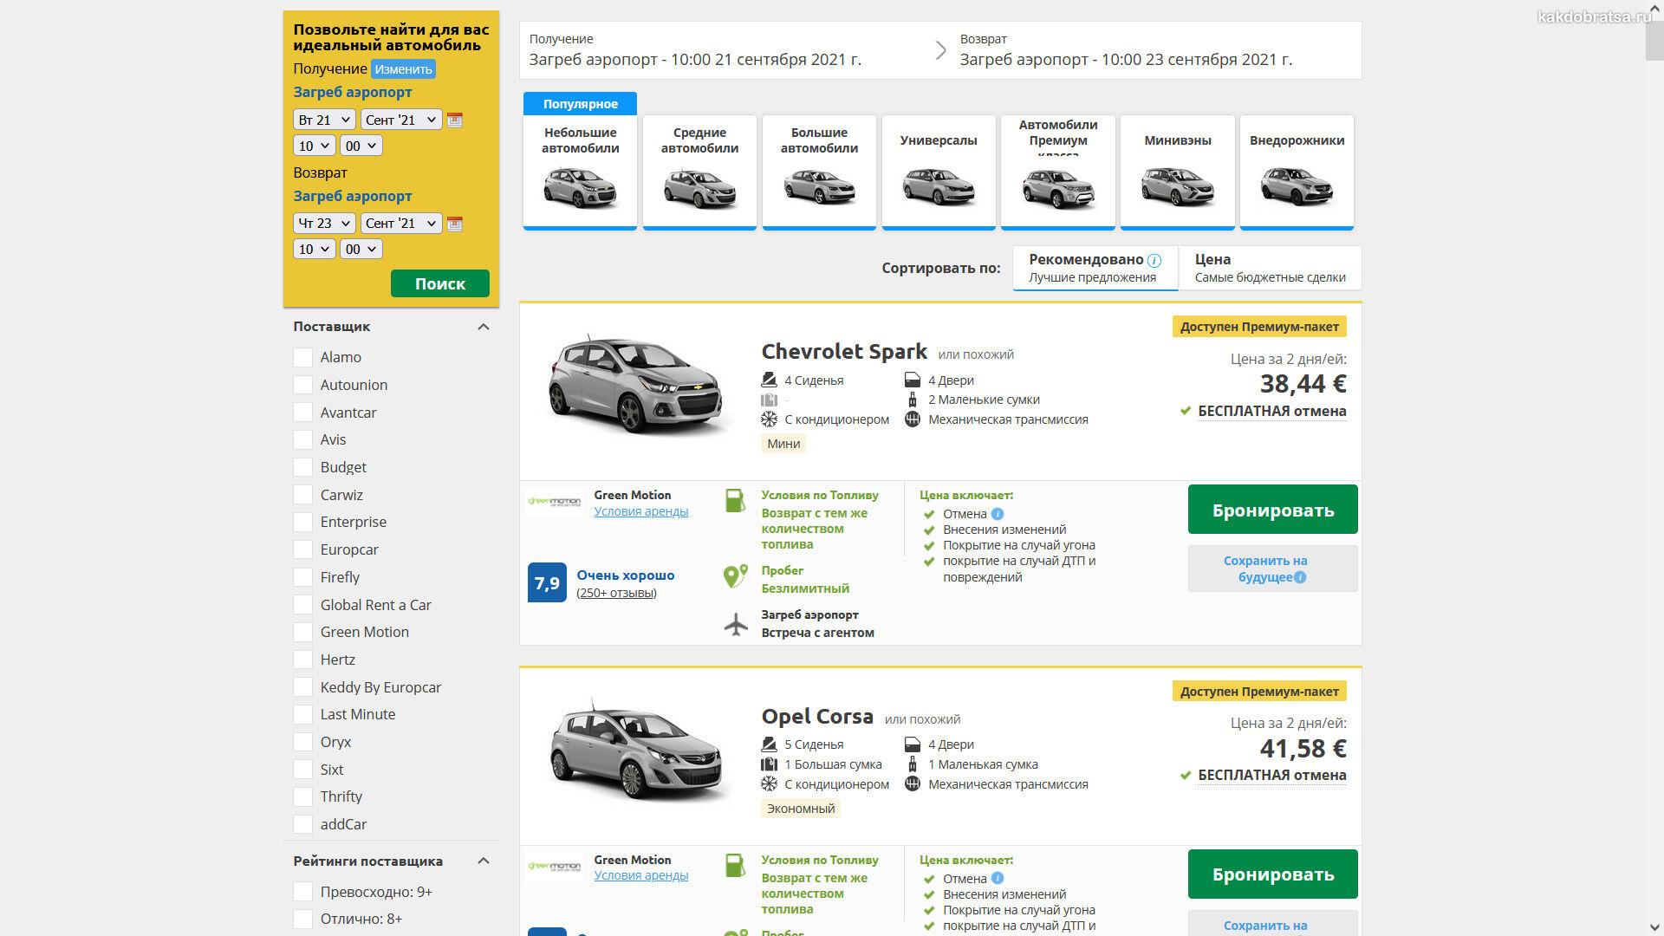1664x936 pixels.
Task: Click the arrow icon between pickup and return
Action: pyautogui.click(x=941, y=50)
